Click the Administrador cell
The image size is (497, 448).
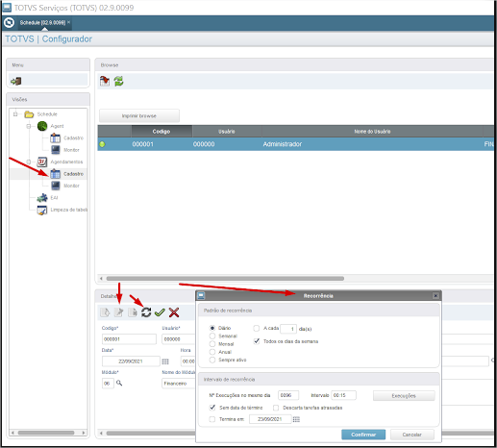(x=283, y=144)
